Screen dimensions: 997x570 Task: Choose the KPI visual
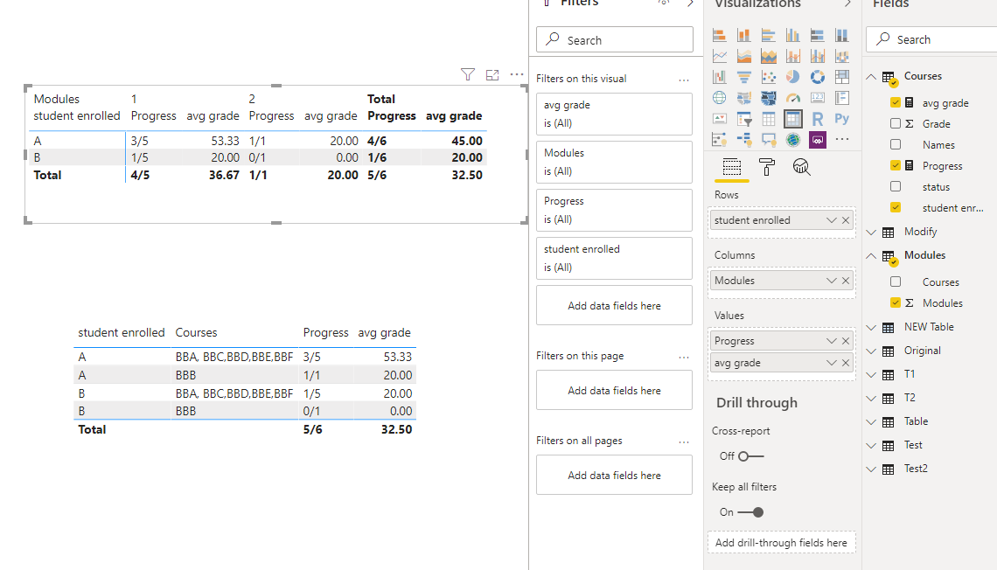[719, 119]
